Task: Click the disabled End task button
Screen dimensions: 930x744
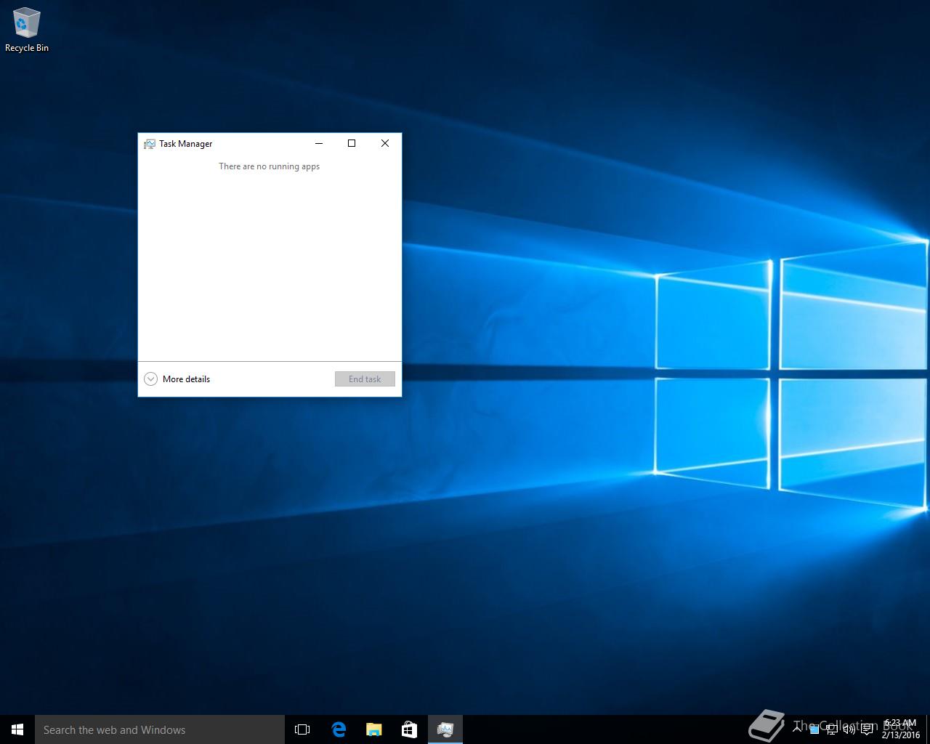Action: 365,379
